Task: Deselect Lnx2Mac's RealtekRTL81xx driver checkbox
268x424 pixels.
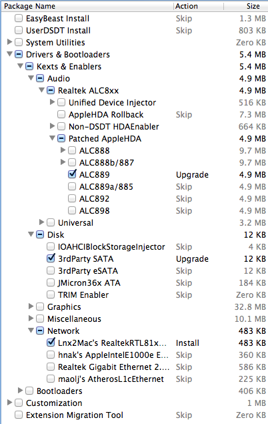Action: (x=51, y=343)
